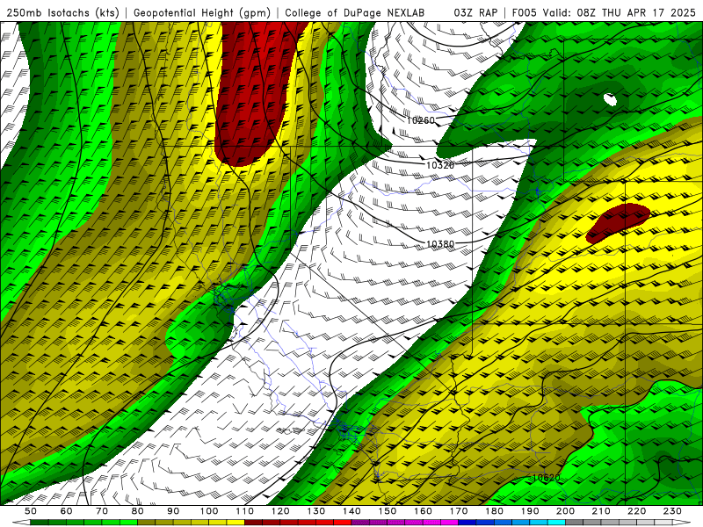Select the 'Geopotential Height (gpm)' header label
Screen dimensions: 703x527
[202, 13]
